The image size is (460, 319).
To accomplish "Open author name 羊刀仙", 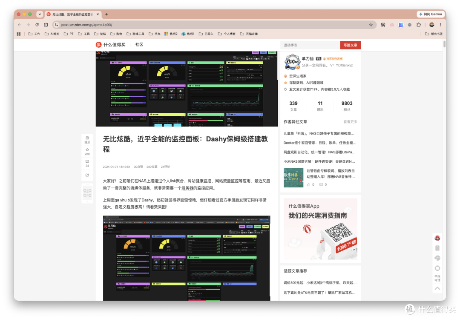I will [x=308, y=59].
